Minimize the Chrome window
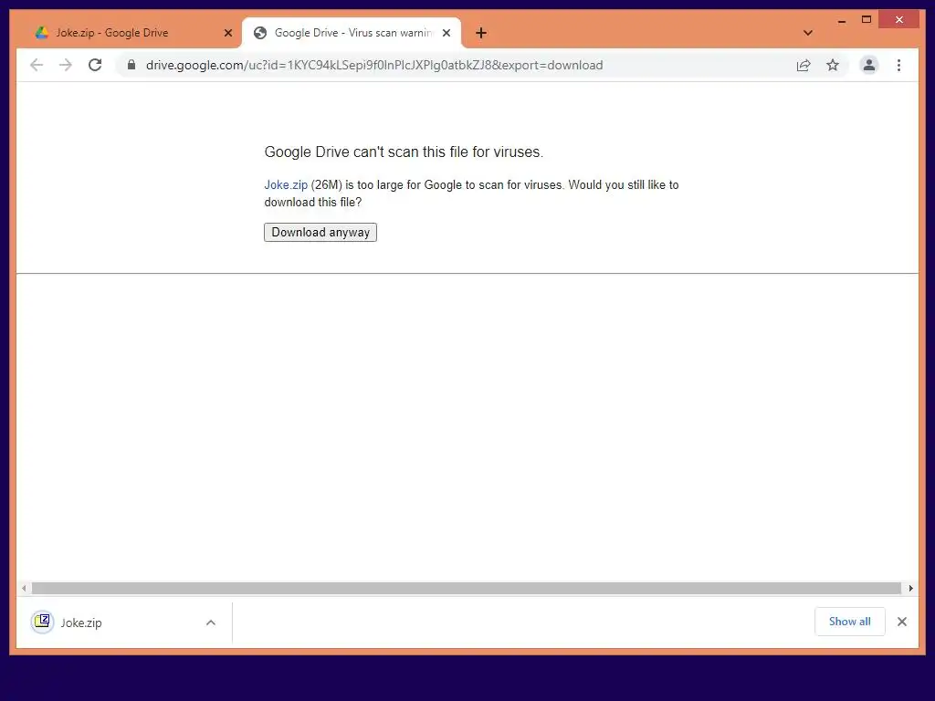This screenshot has width=935, height=701. tap(841, 20)
